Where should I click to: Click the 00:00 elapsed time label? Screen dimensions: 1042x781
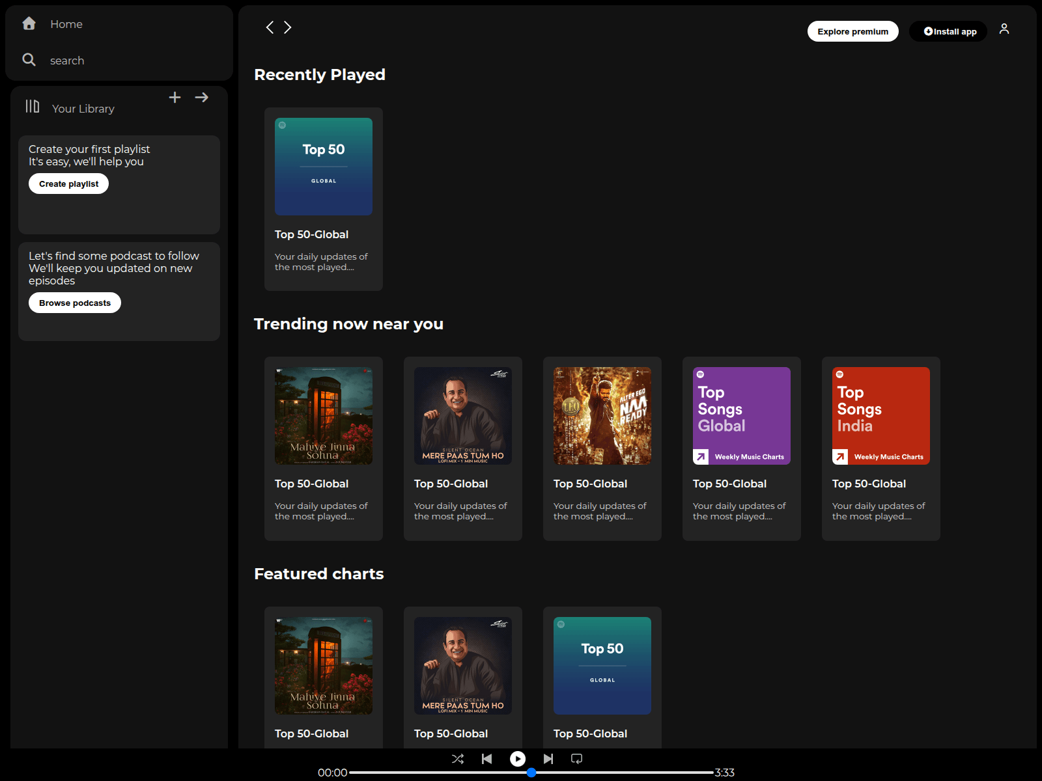coord(332,773)
